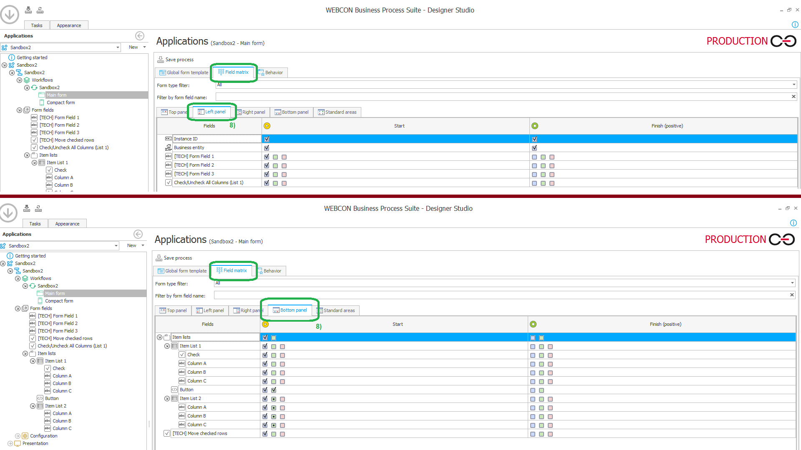801x450 pixels.
Task: Click green Finish step icon in lower matrix
Action: pos(533,324)
